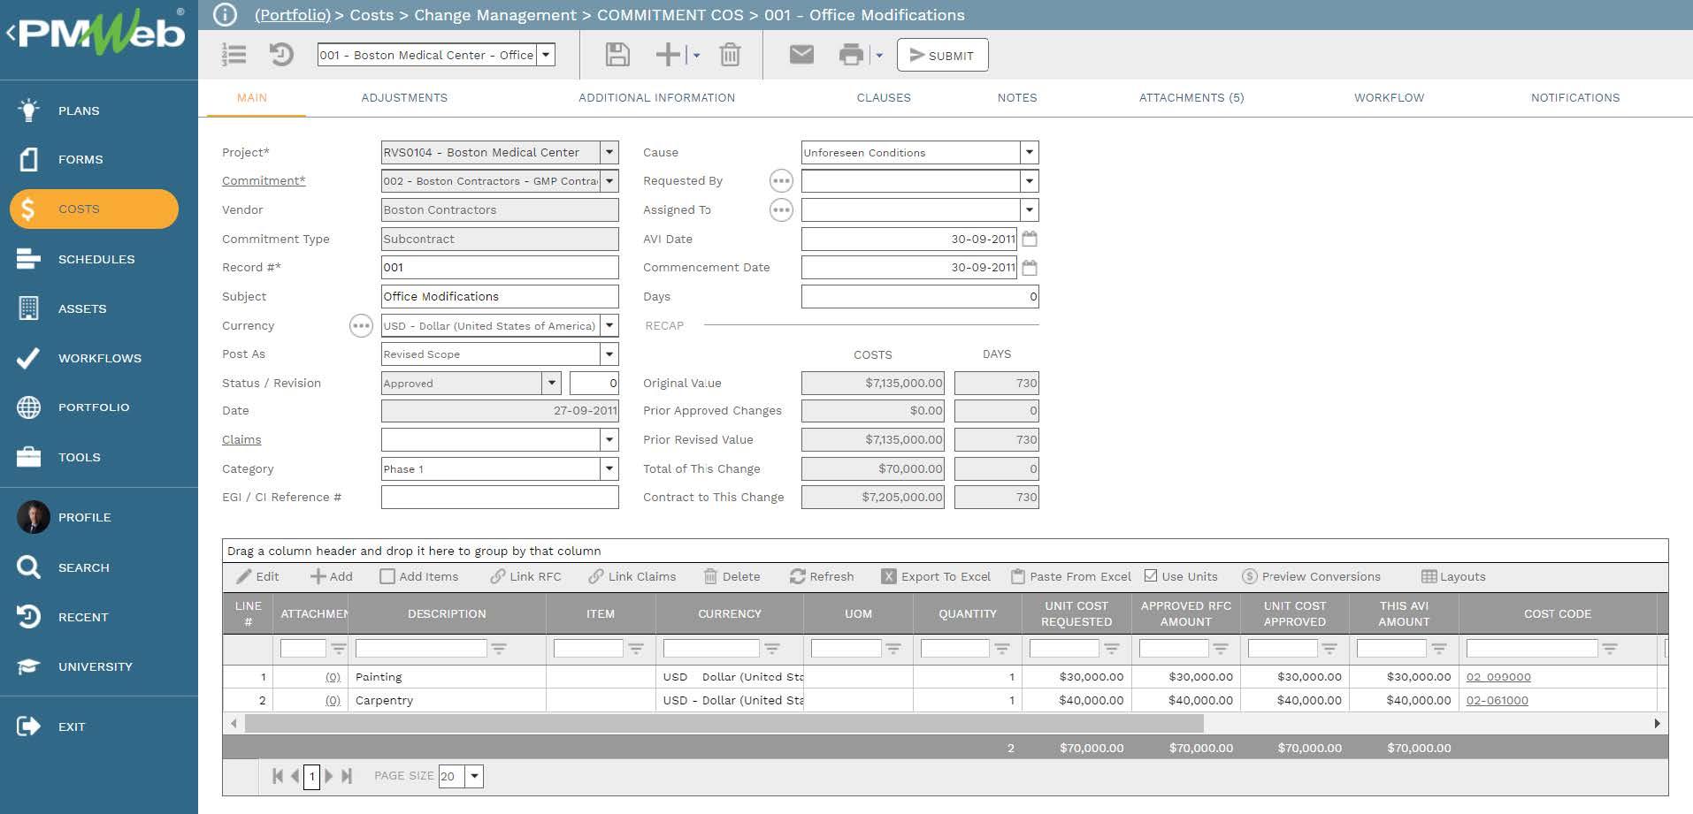The height and width of the screenshot is (814, 1693).
Task: Click the Refresh button in grid toolbar
Action: point(822,576)
